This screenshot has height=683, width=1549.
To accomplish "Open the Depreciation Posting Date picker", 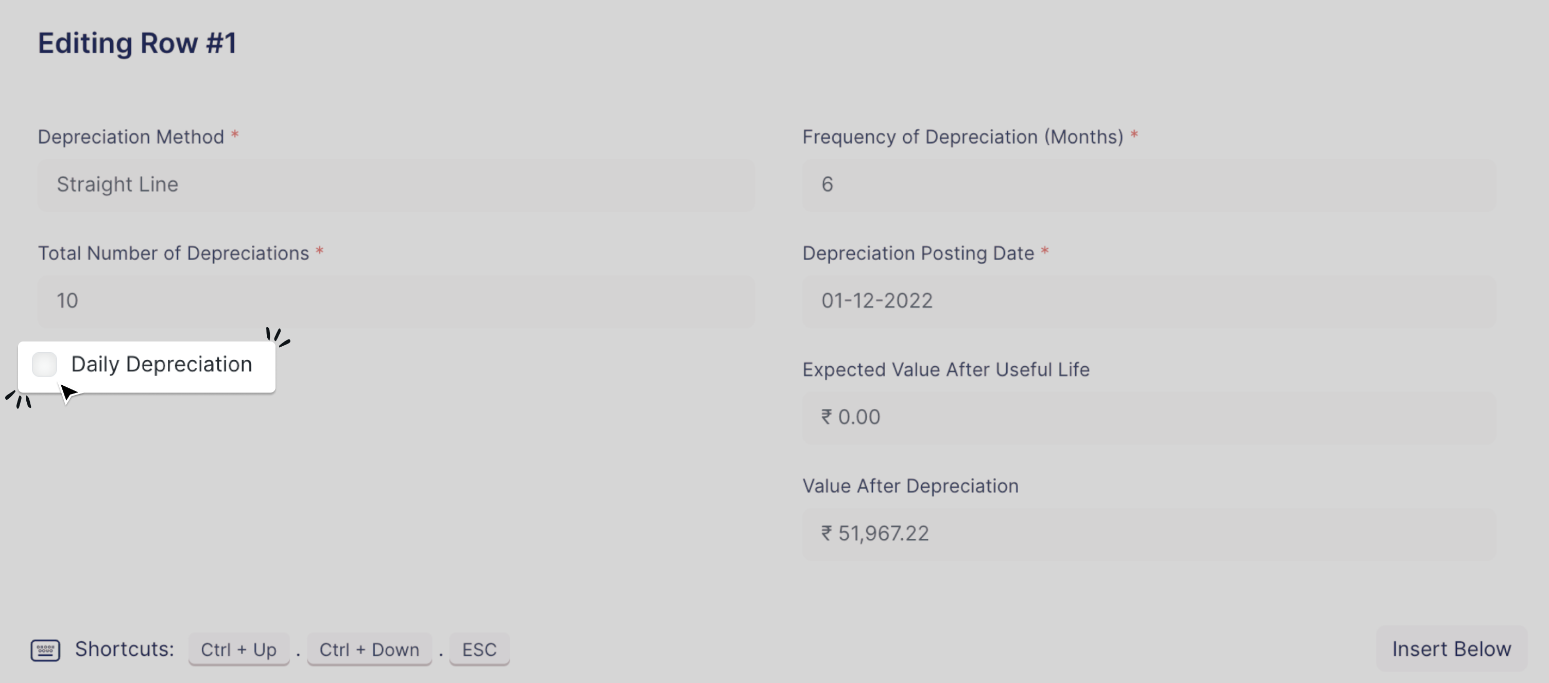I will [x=1149, y=301].
